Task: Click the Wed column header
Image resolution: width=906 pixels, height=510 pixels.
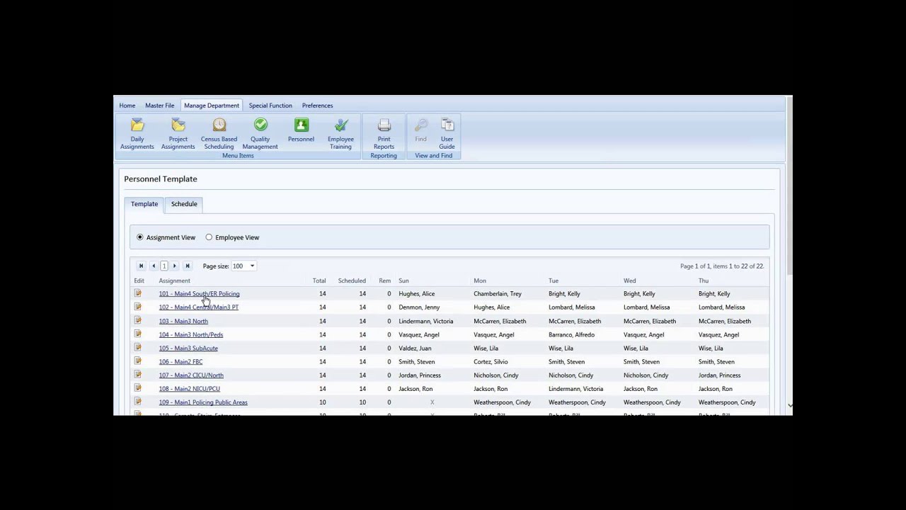Action: pyautogui.click(x=630, y=280)
